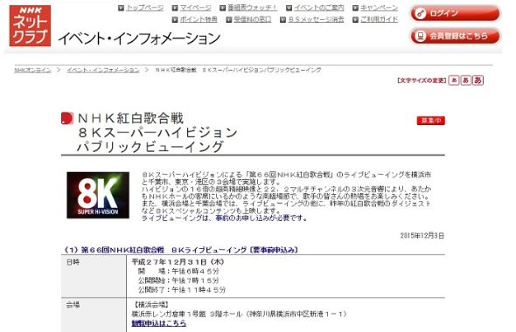The width and height of the screenshot is (516, 332).
Task: Click the computer icon on 会員登録はこちら
Action: [420, 36]
